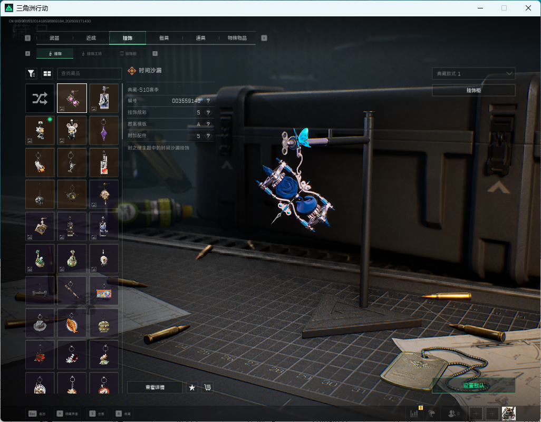This screenshot has width=541, height=422.
Task: Click the S sell hint
Action: pos(97,414)
